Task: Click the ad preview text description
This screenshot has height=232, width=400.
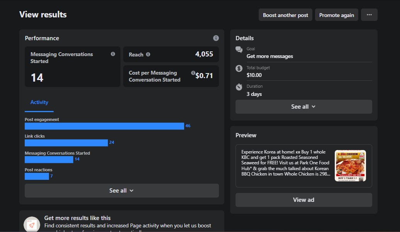Action: (x=285, y=163)
